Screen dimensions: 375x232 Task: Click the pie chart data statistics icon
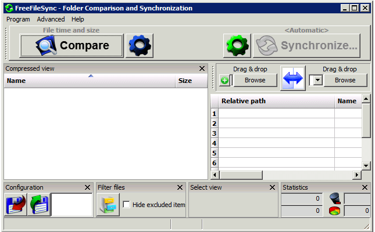coord(334,211)
